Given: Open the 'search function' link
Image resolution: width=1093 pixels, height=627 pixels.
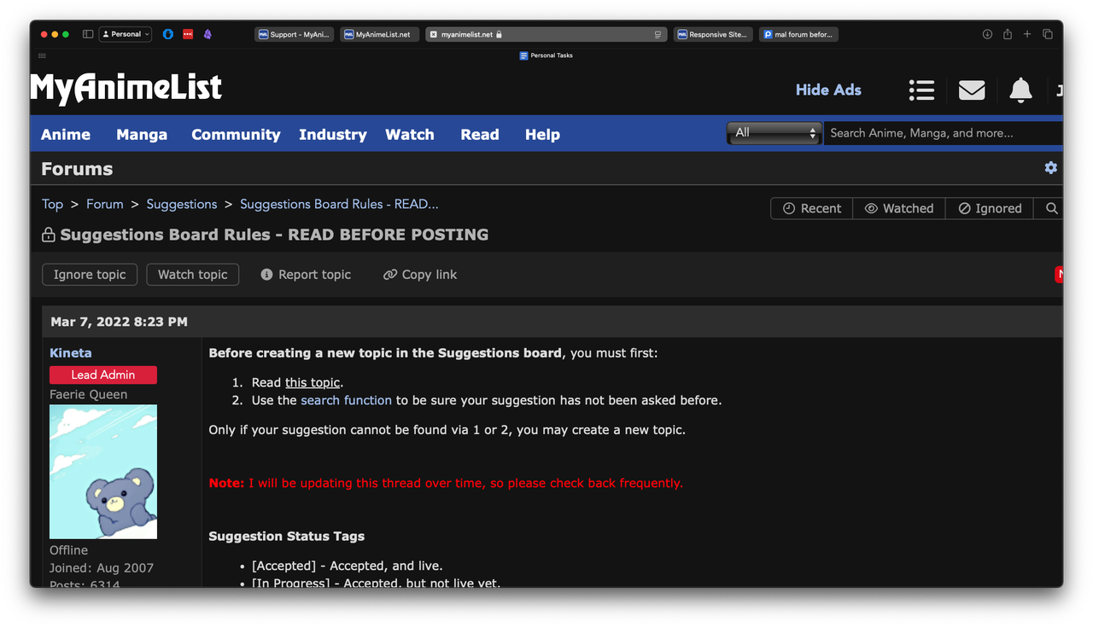Looking at the screenshot, I should (x=346, y=400).
